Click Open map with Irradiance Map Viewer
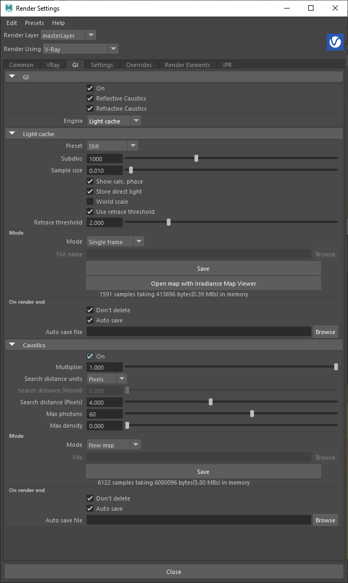Image resolution: width=348 pixels, height=583 pixels. tap(203, 283)
